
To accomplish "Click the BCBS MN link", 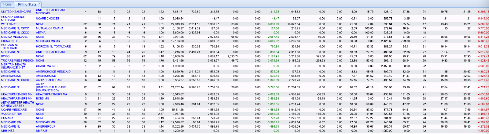I will tap(42, 99).
